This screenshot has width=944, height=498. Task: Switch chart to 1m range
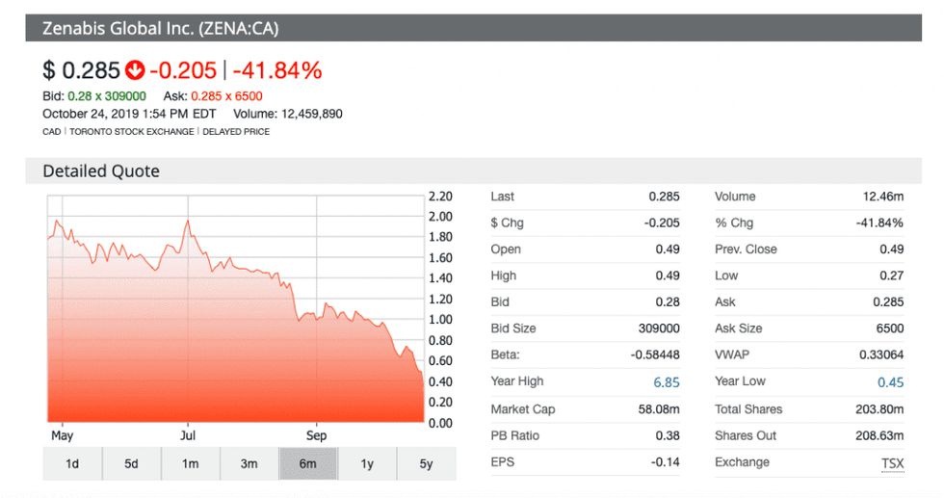190,464
